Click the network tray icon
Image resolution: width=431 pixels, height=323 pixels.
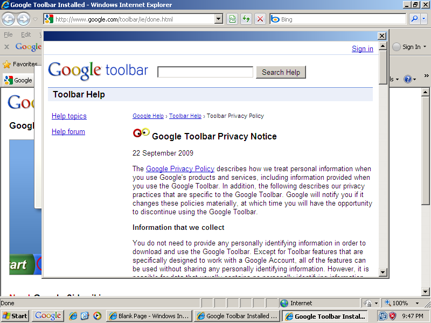(x=383, y=316)
